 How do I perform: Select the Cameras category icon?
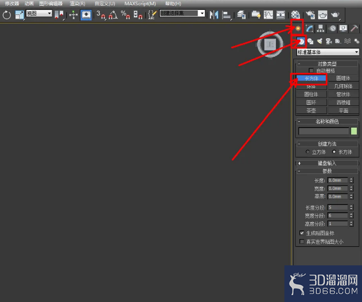point(328,41)
